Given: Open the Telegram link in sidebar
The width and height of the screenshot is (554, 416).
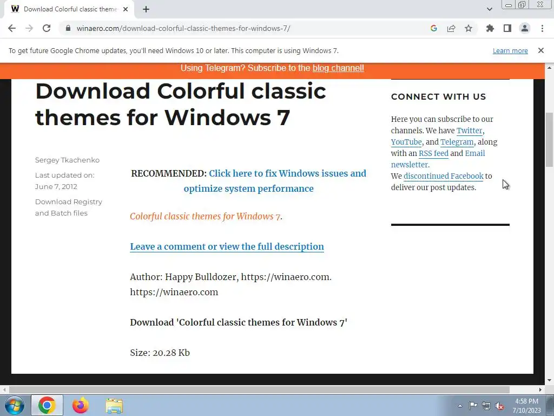Looking at the screenshot, I should coord(457,142).
